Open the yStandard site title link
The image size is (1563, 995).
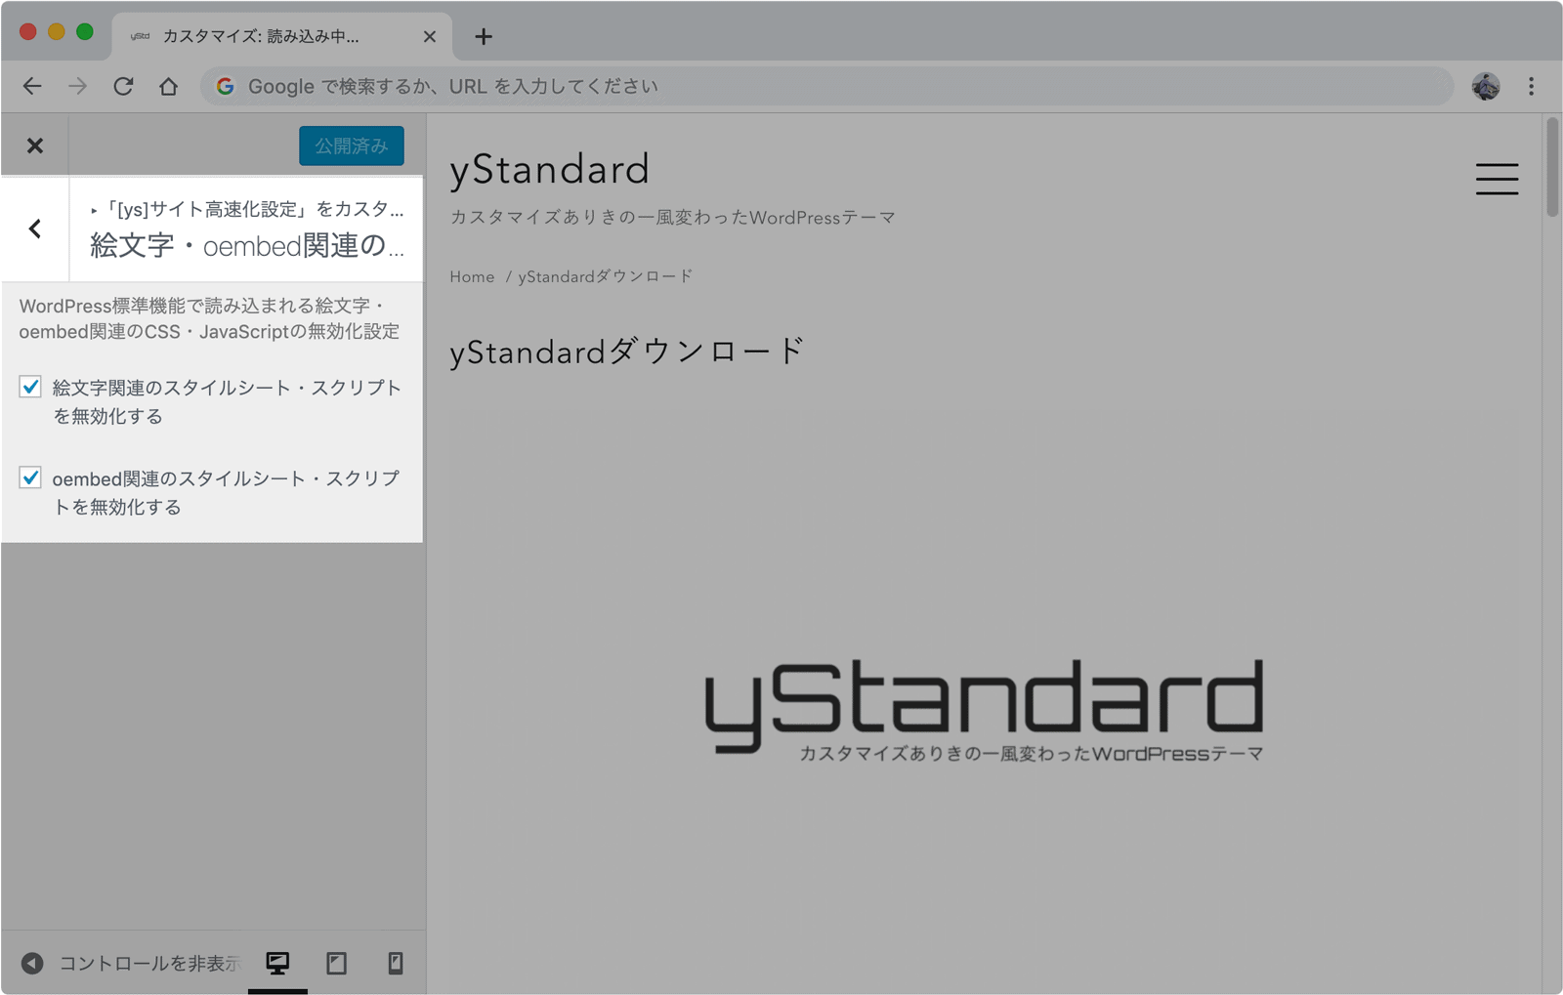pos(549,170)
